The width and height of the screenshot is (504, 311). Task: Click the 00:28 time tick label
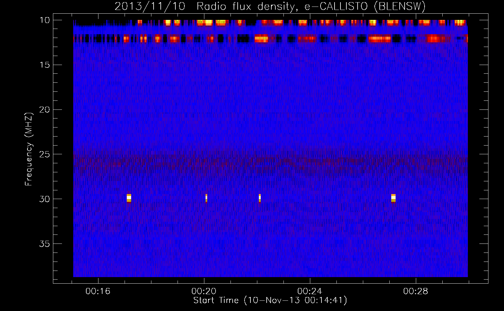tap(416, 291)
